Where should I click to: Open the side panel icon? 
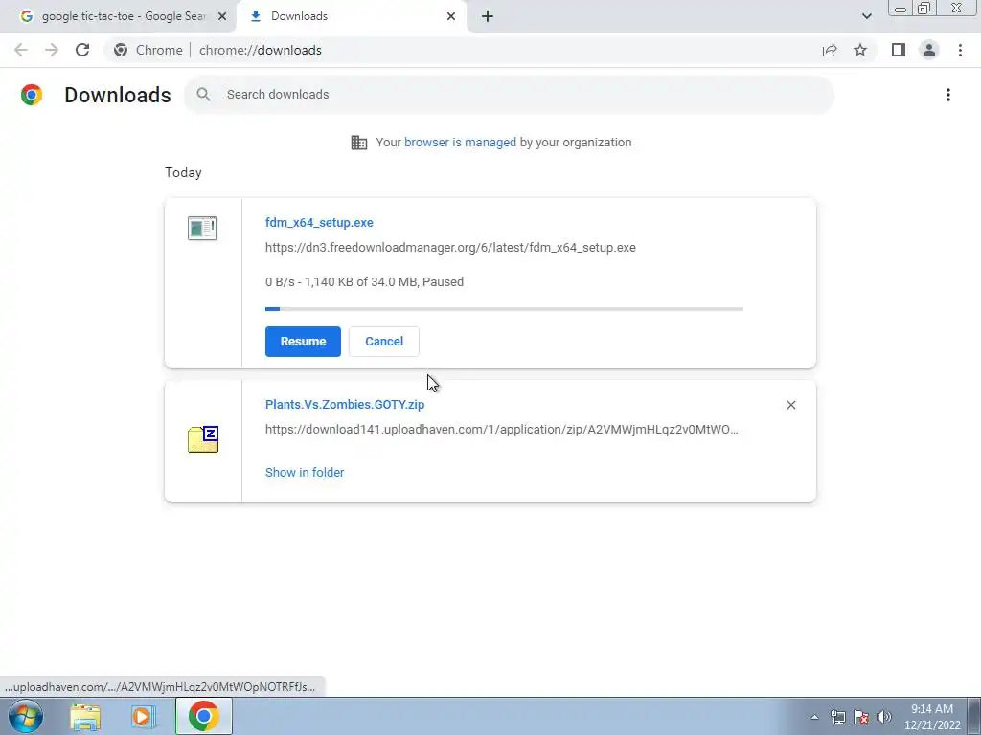899,50
